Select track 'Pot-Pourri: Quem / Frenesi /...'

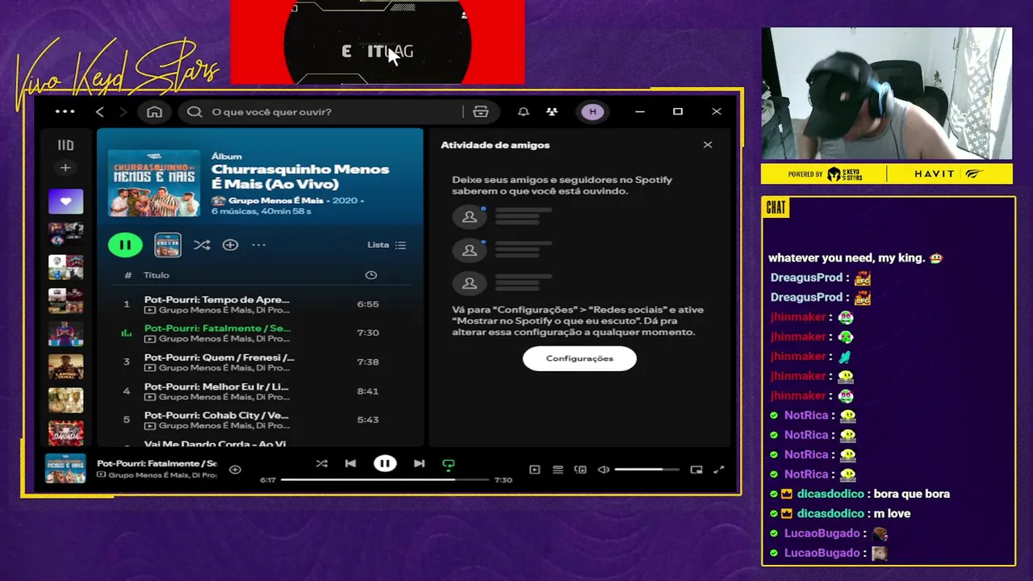pyautogui.click(x=260, y=362)
